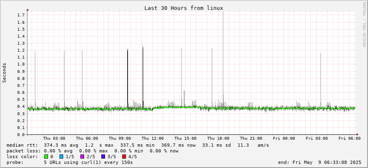Select the red 4/5 loss color swatch
The height and width of the screenshot is (168, 368).
tap(124, 157)
